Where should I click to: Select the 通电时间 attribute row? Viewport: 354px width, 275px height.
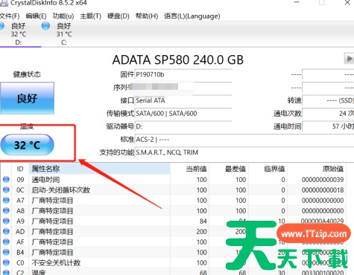[x=174, y=180]
